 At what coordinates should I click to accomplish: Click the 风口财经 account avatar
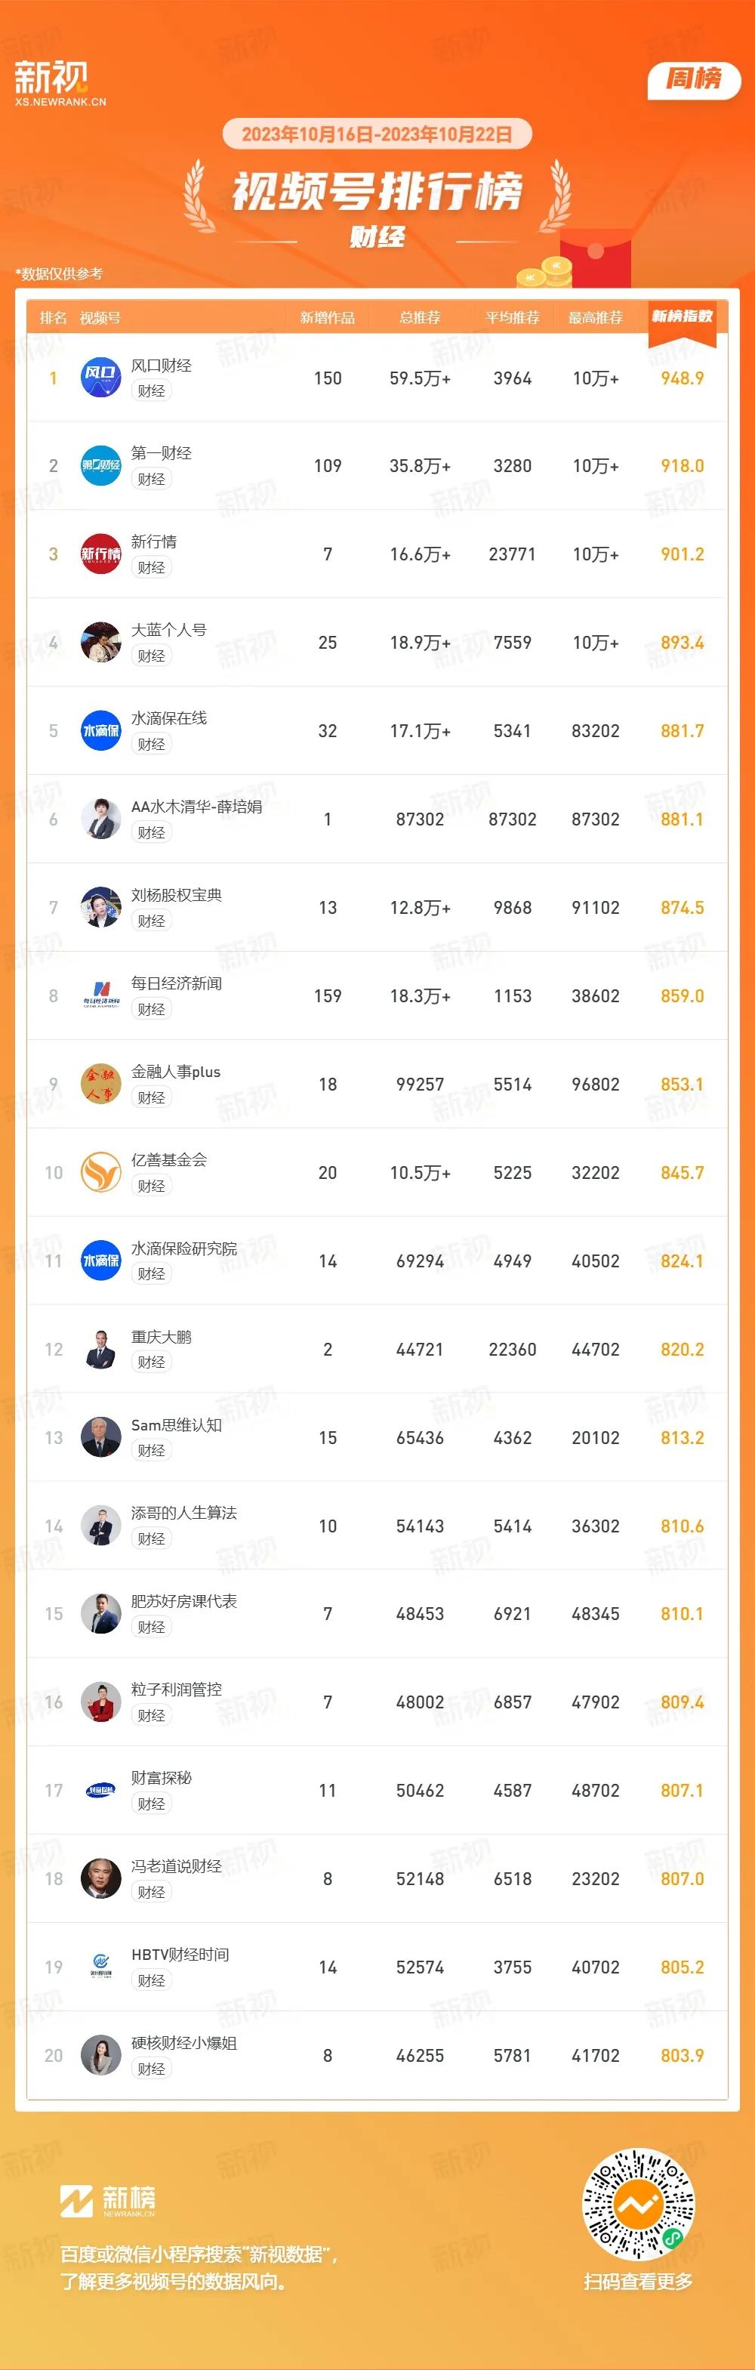[101, 378]
